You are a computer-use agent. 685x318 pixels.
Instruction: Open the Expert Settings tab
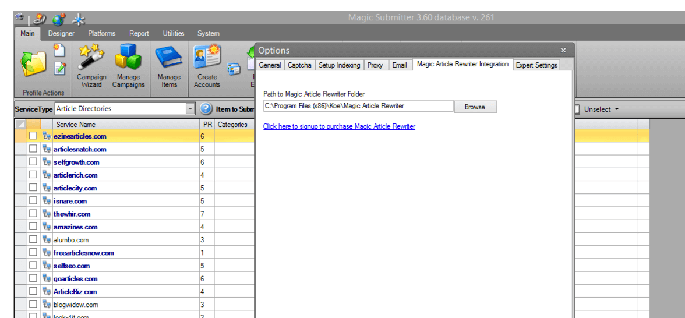(x=536, y=65)
